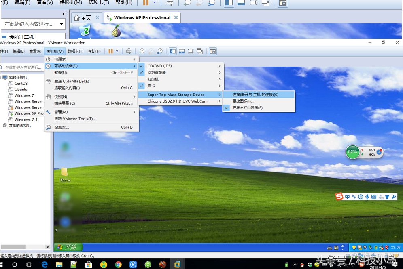The image size is (403, 269).
Task: Click the take snapshot clock icon in front toolbar
Action: (141, 51)
